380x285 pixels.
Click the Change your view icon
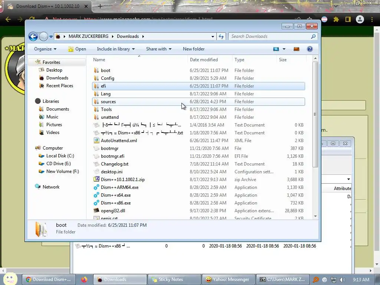pyautogui.click(x=276, y=49)
